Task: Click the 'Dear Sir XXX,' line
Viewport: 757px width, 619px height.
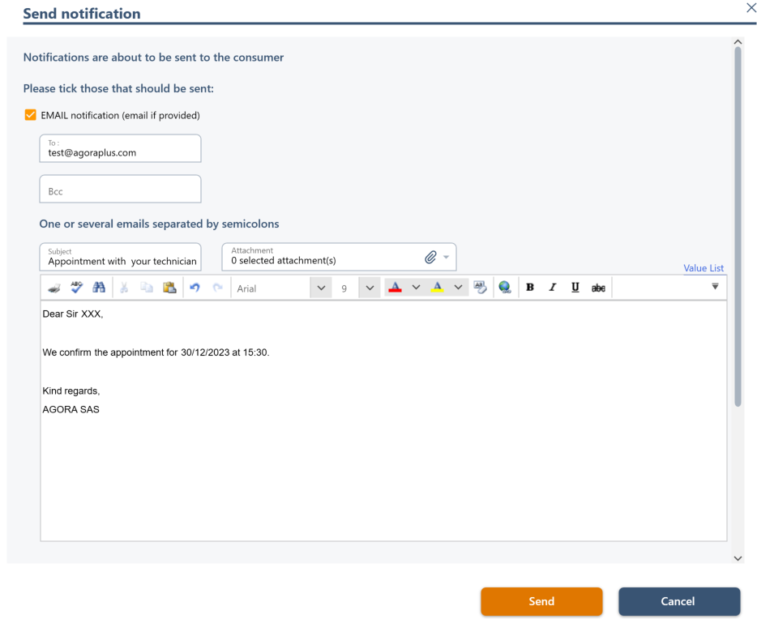Action: click(x=73, y=314)
